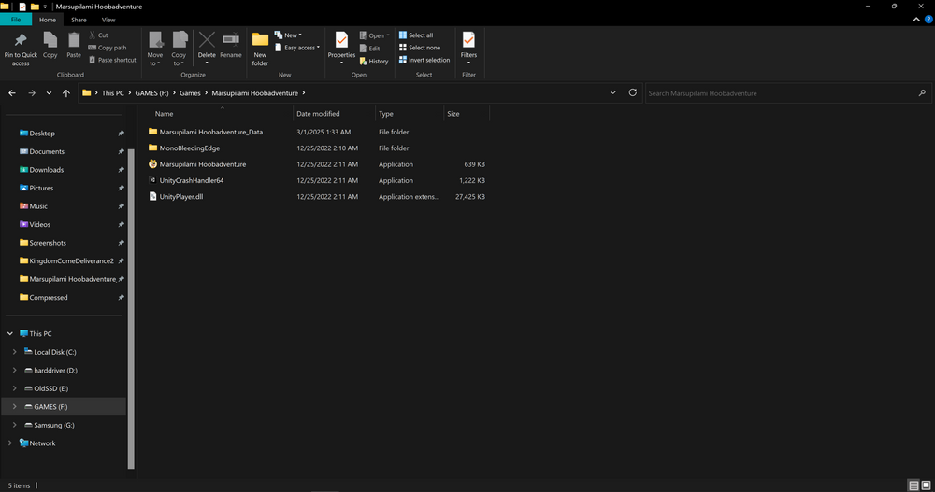Click History in Open group
The width and height of the screenshot is (935, 492).
(x=374, y=61)
